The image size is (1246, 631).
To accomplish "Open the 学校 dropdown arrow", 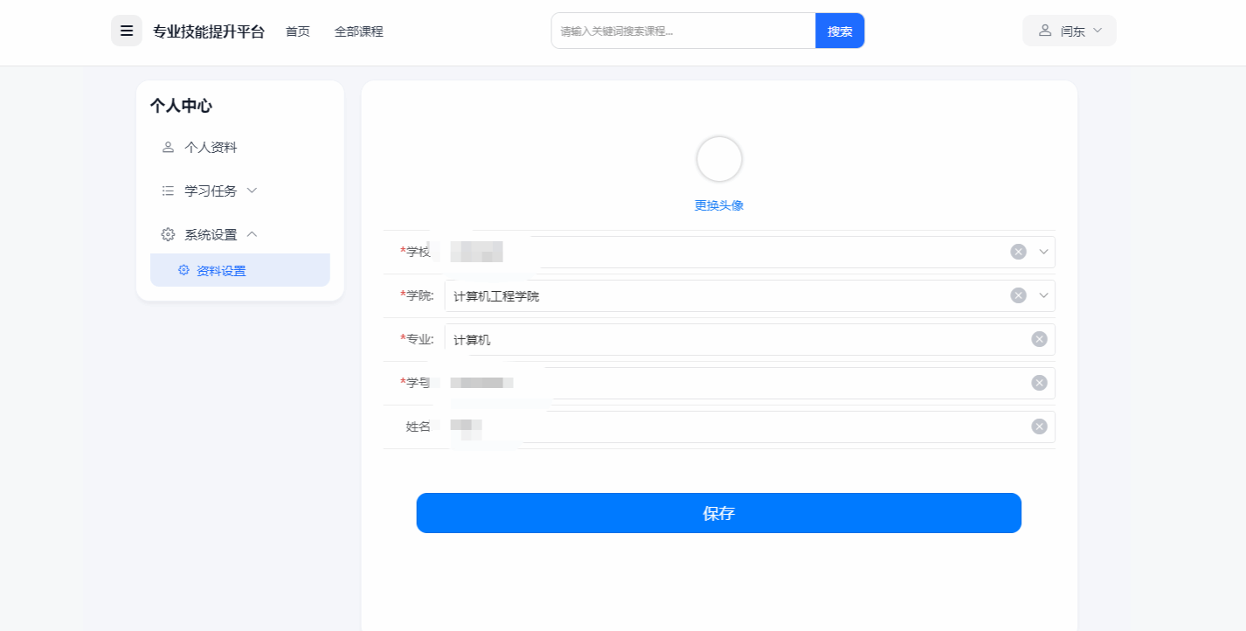I will (1043, 252).
